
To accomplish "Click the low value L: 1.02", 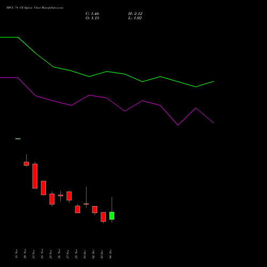I will click(135, 18).
